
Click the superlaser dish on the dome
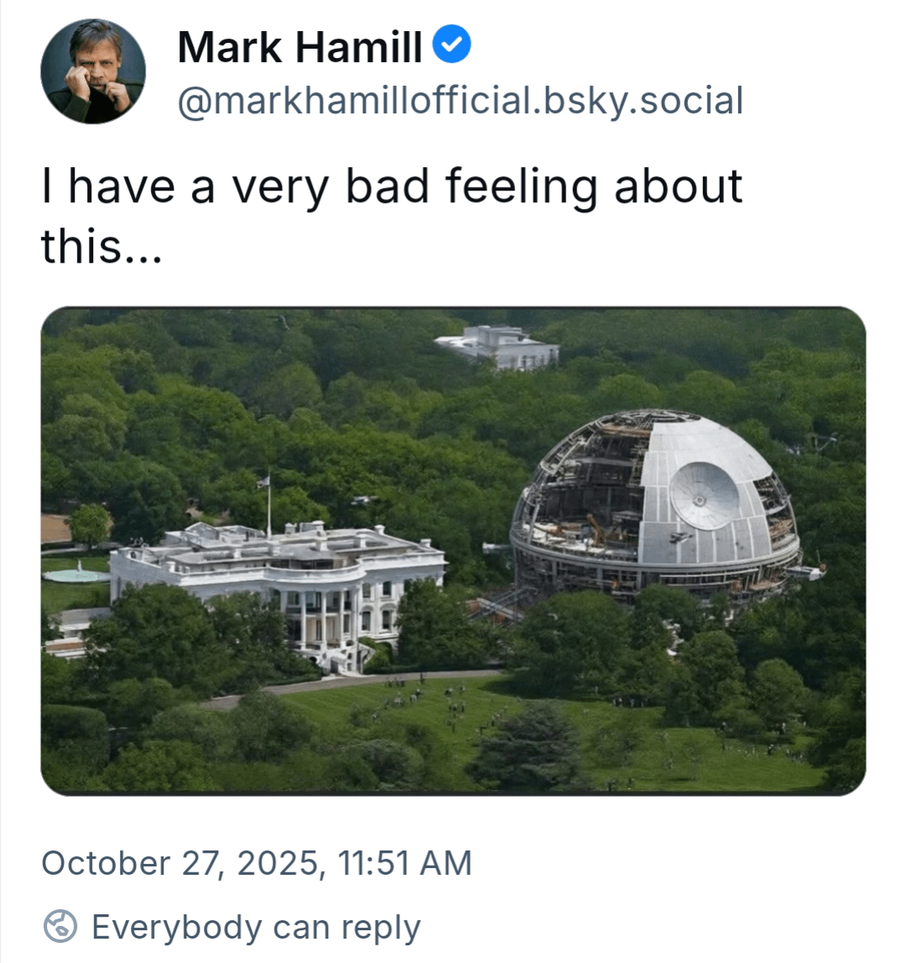pyautogui.click(x=705, y=495)
